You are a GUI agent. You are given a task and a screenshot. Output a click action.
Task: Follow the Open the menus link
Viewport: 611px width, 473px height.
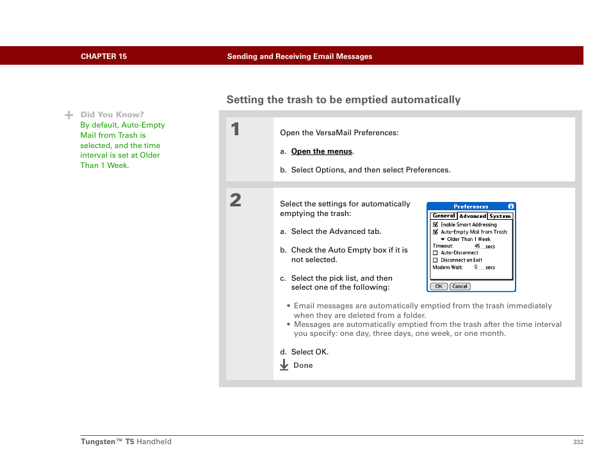click(322, 151)
